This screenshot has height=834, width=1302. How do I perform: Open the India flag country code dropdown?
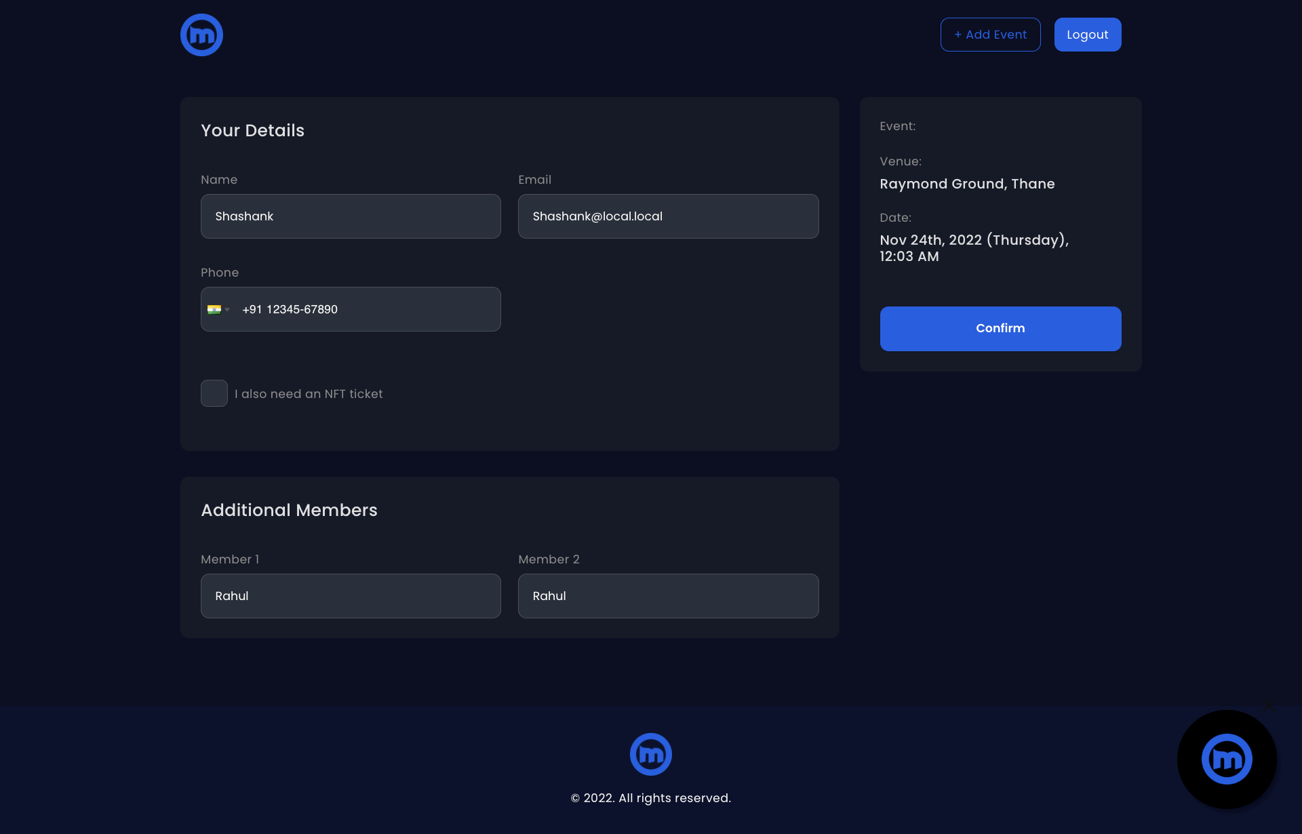click(218, 309)
